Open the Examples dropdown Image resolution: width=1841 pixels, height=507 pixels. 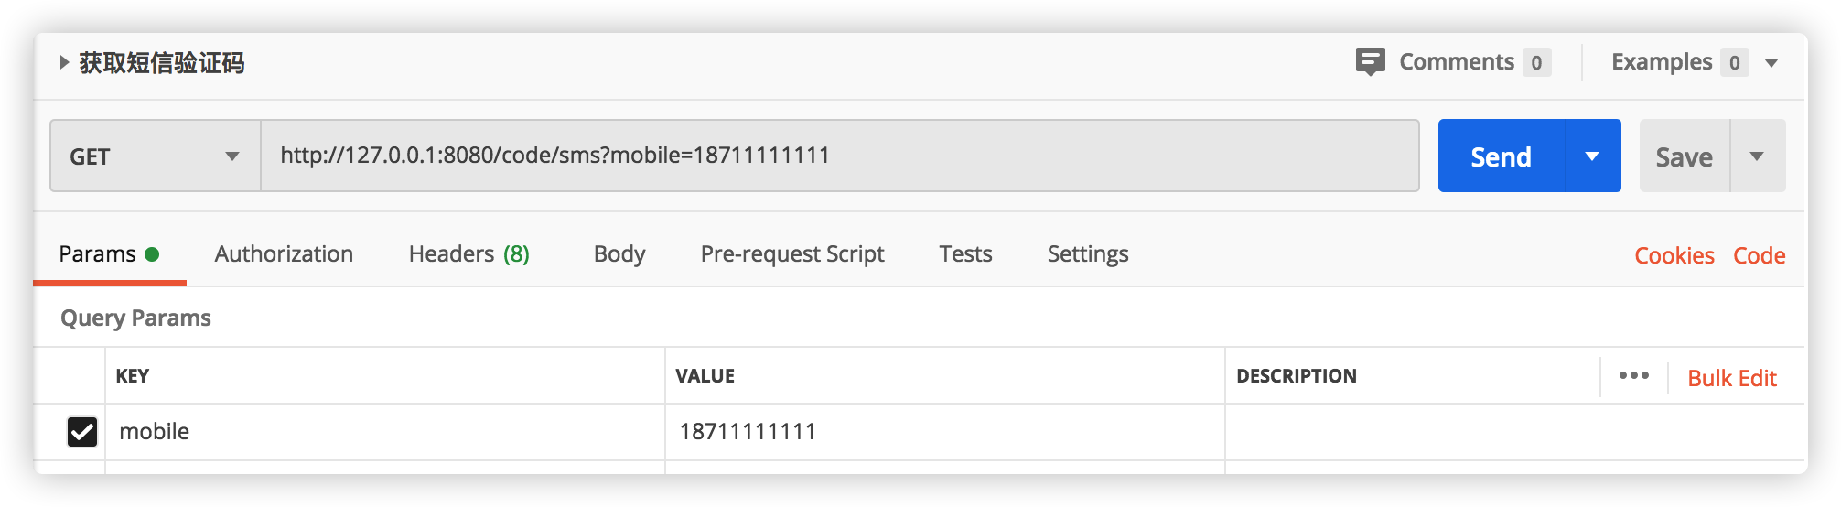point(1771,63)
